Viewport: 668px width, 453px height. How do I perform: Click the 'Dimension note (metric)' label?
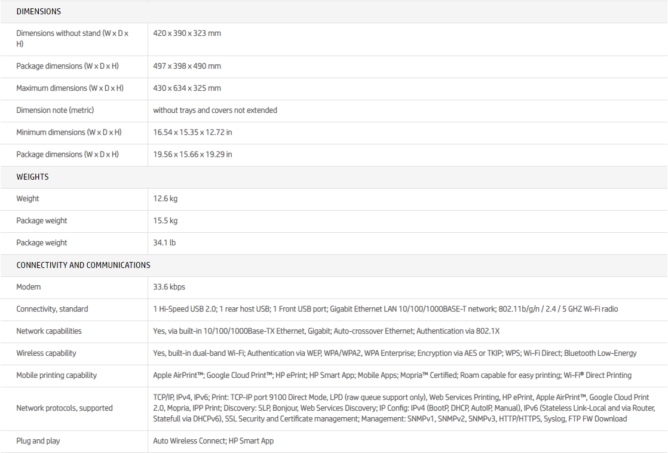[x=55, y=110]
